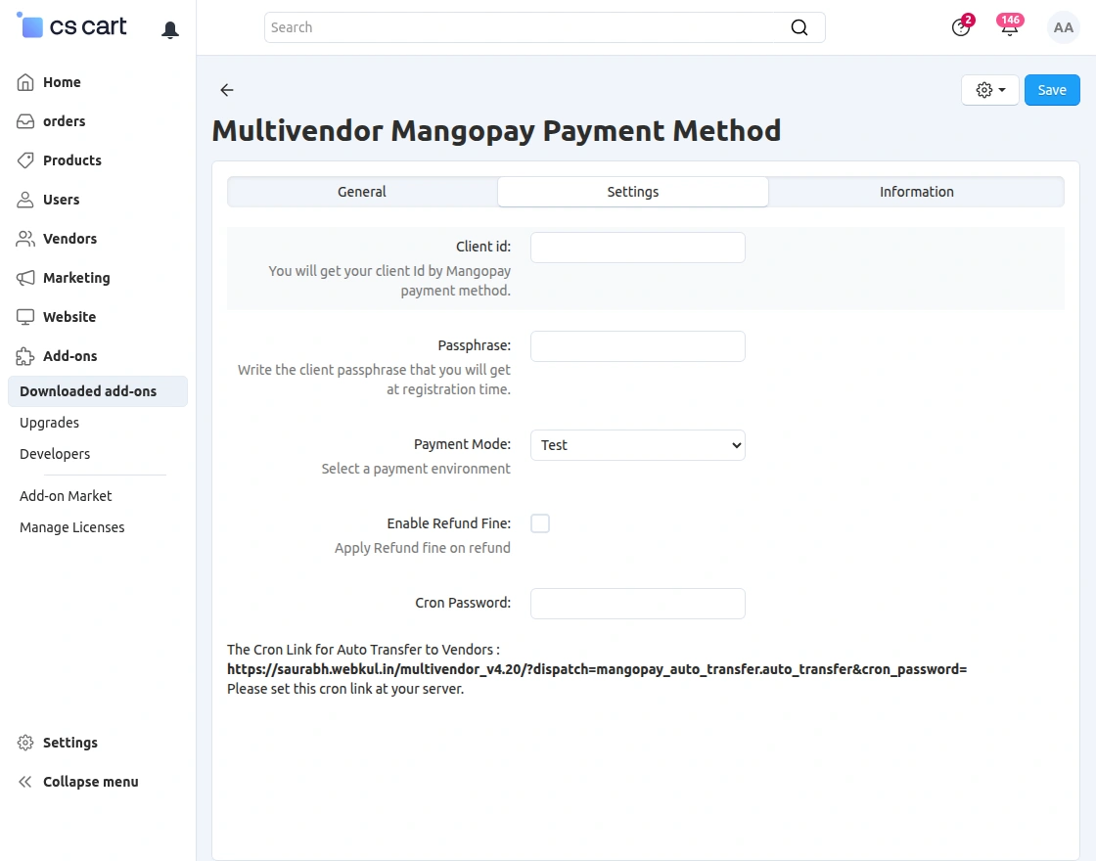Click the Marketing label in sidebar
This screenshot has height=861, width=1096.
click(x=76, y=278)
